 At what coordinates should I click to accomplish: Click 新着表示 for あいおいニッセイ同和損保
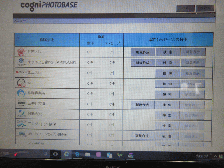(x=191, y=136)
